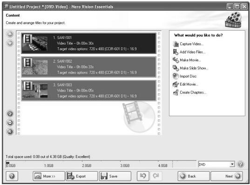Start Make Slide Show task

point(194,68)
